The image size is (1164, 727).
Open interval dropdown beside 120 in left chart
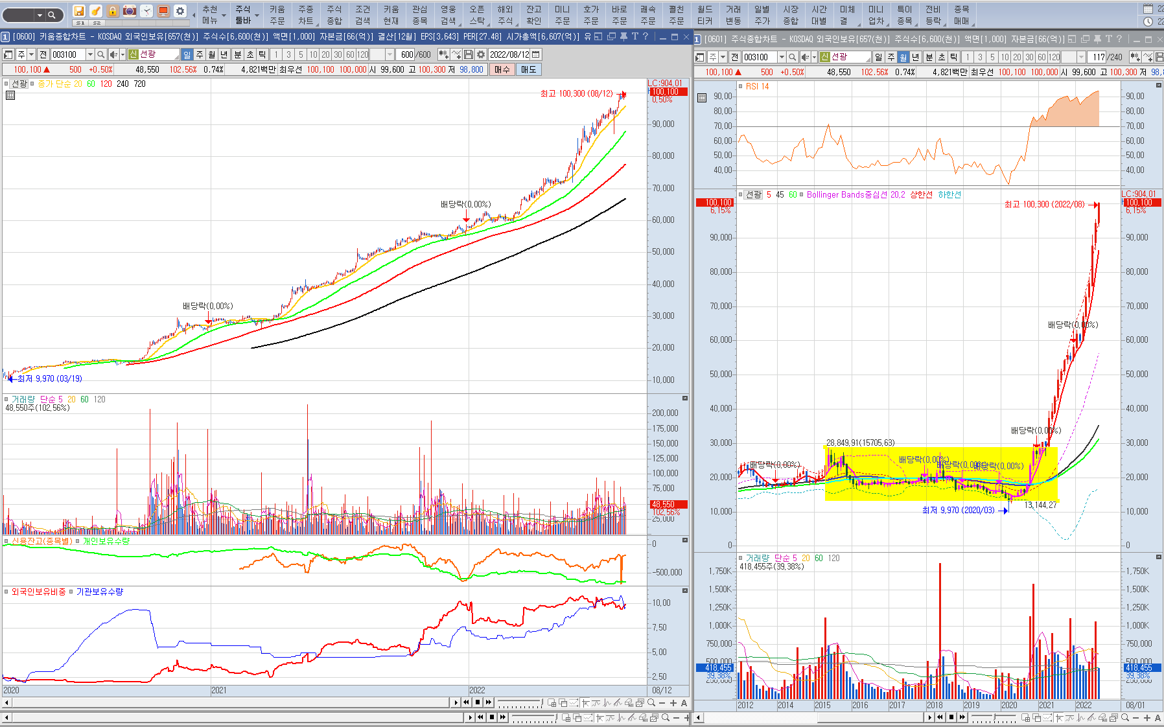390,55
